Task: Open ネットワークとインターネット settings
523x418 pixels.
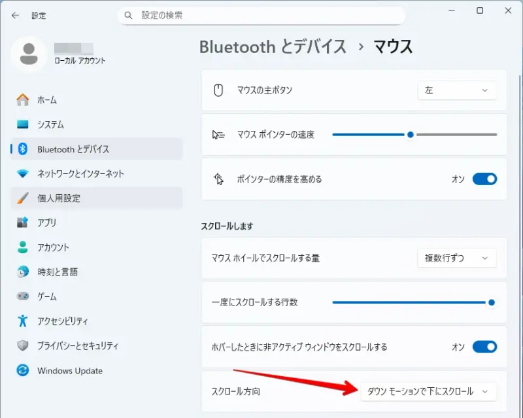Action: (x=96, y=173)
